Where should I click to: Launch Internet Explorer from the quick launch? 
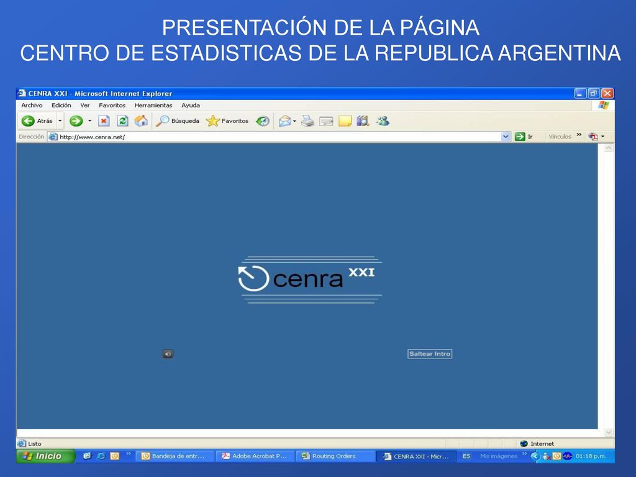click(101, 456)
